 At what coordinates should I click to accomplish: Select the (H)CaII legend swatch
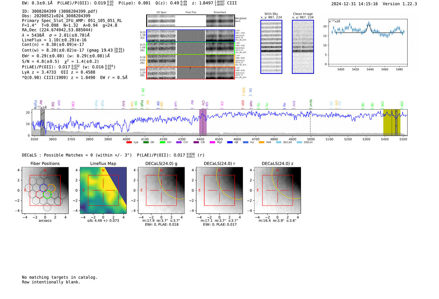coord(299,142)
